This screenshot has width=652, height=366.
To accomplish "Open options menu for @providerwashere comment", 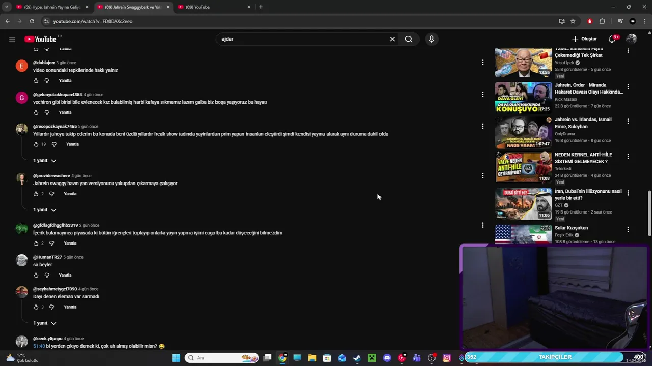I will pyautogui.click(x=482, y=175).
